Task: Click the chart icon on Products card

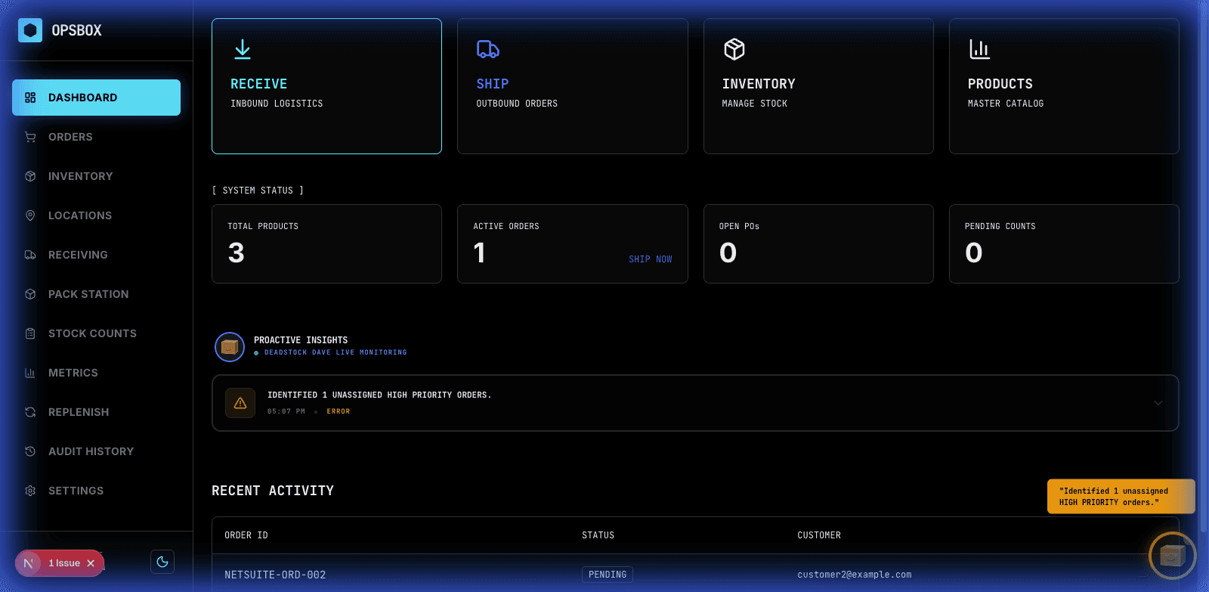Action: tap(979, 49)
